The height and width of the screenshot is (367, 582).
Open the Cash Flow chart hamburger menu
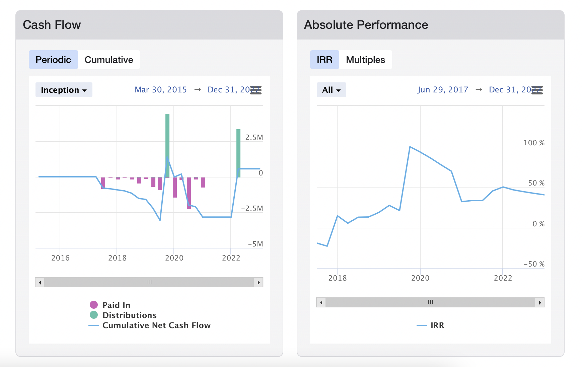click(256, 90)
